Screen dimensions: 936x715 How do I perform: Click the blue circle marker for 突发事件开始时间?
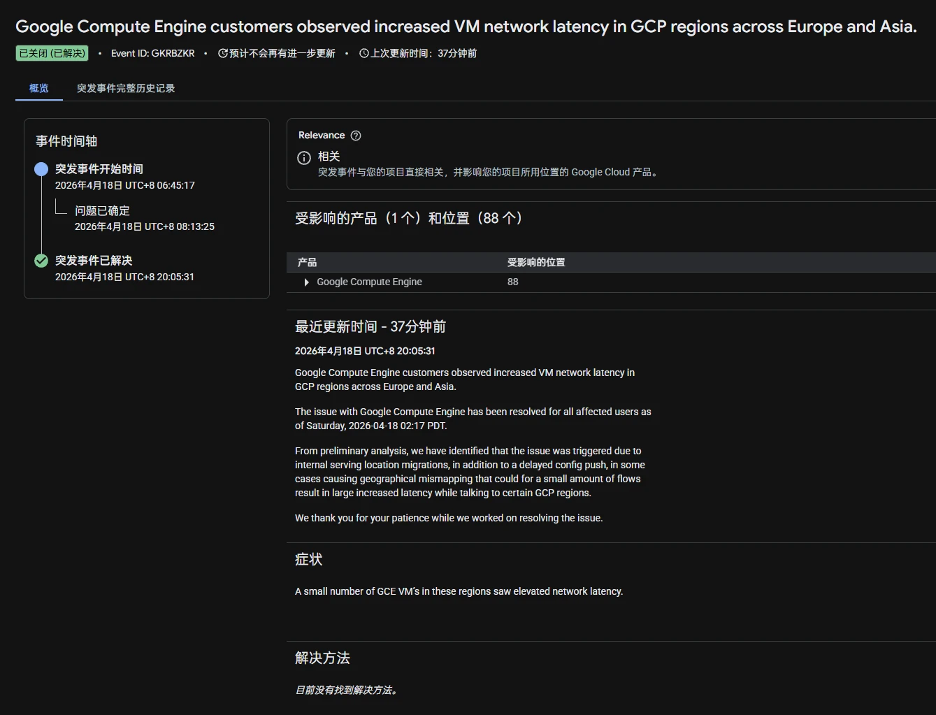tap(41, 169)
